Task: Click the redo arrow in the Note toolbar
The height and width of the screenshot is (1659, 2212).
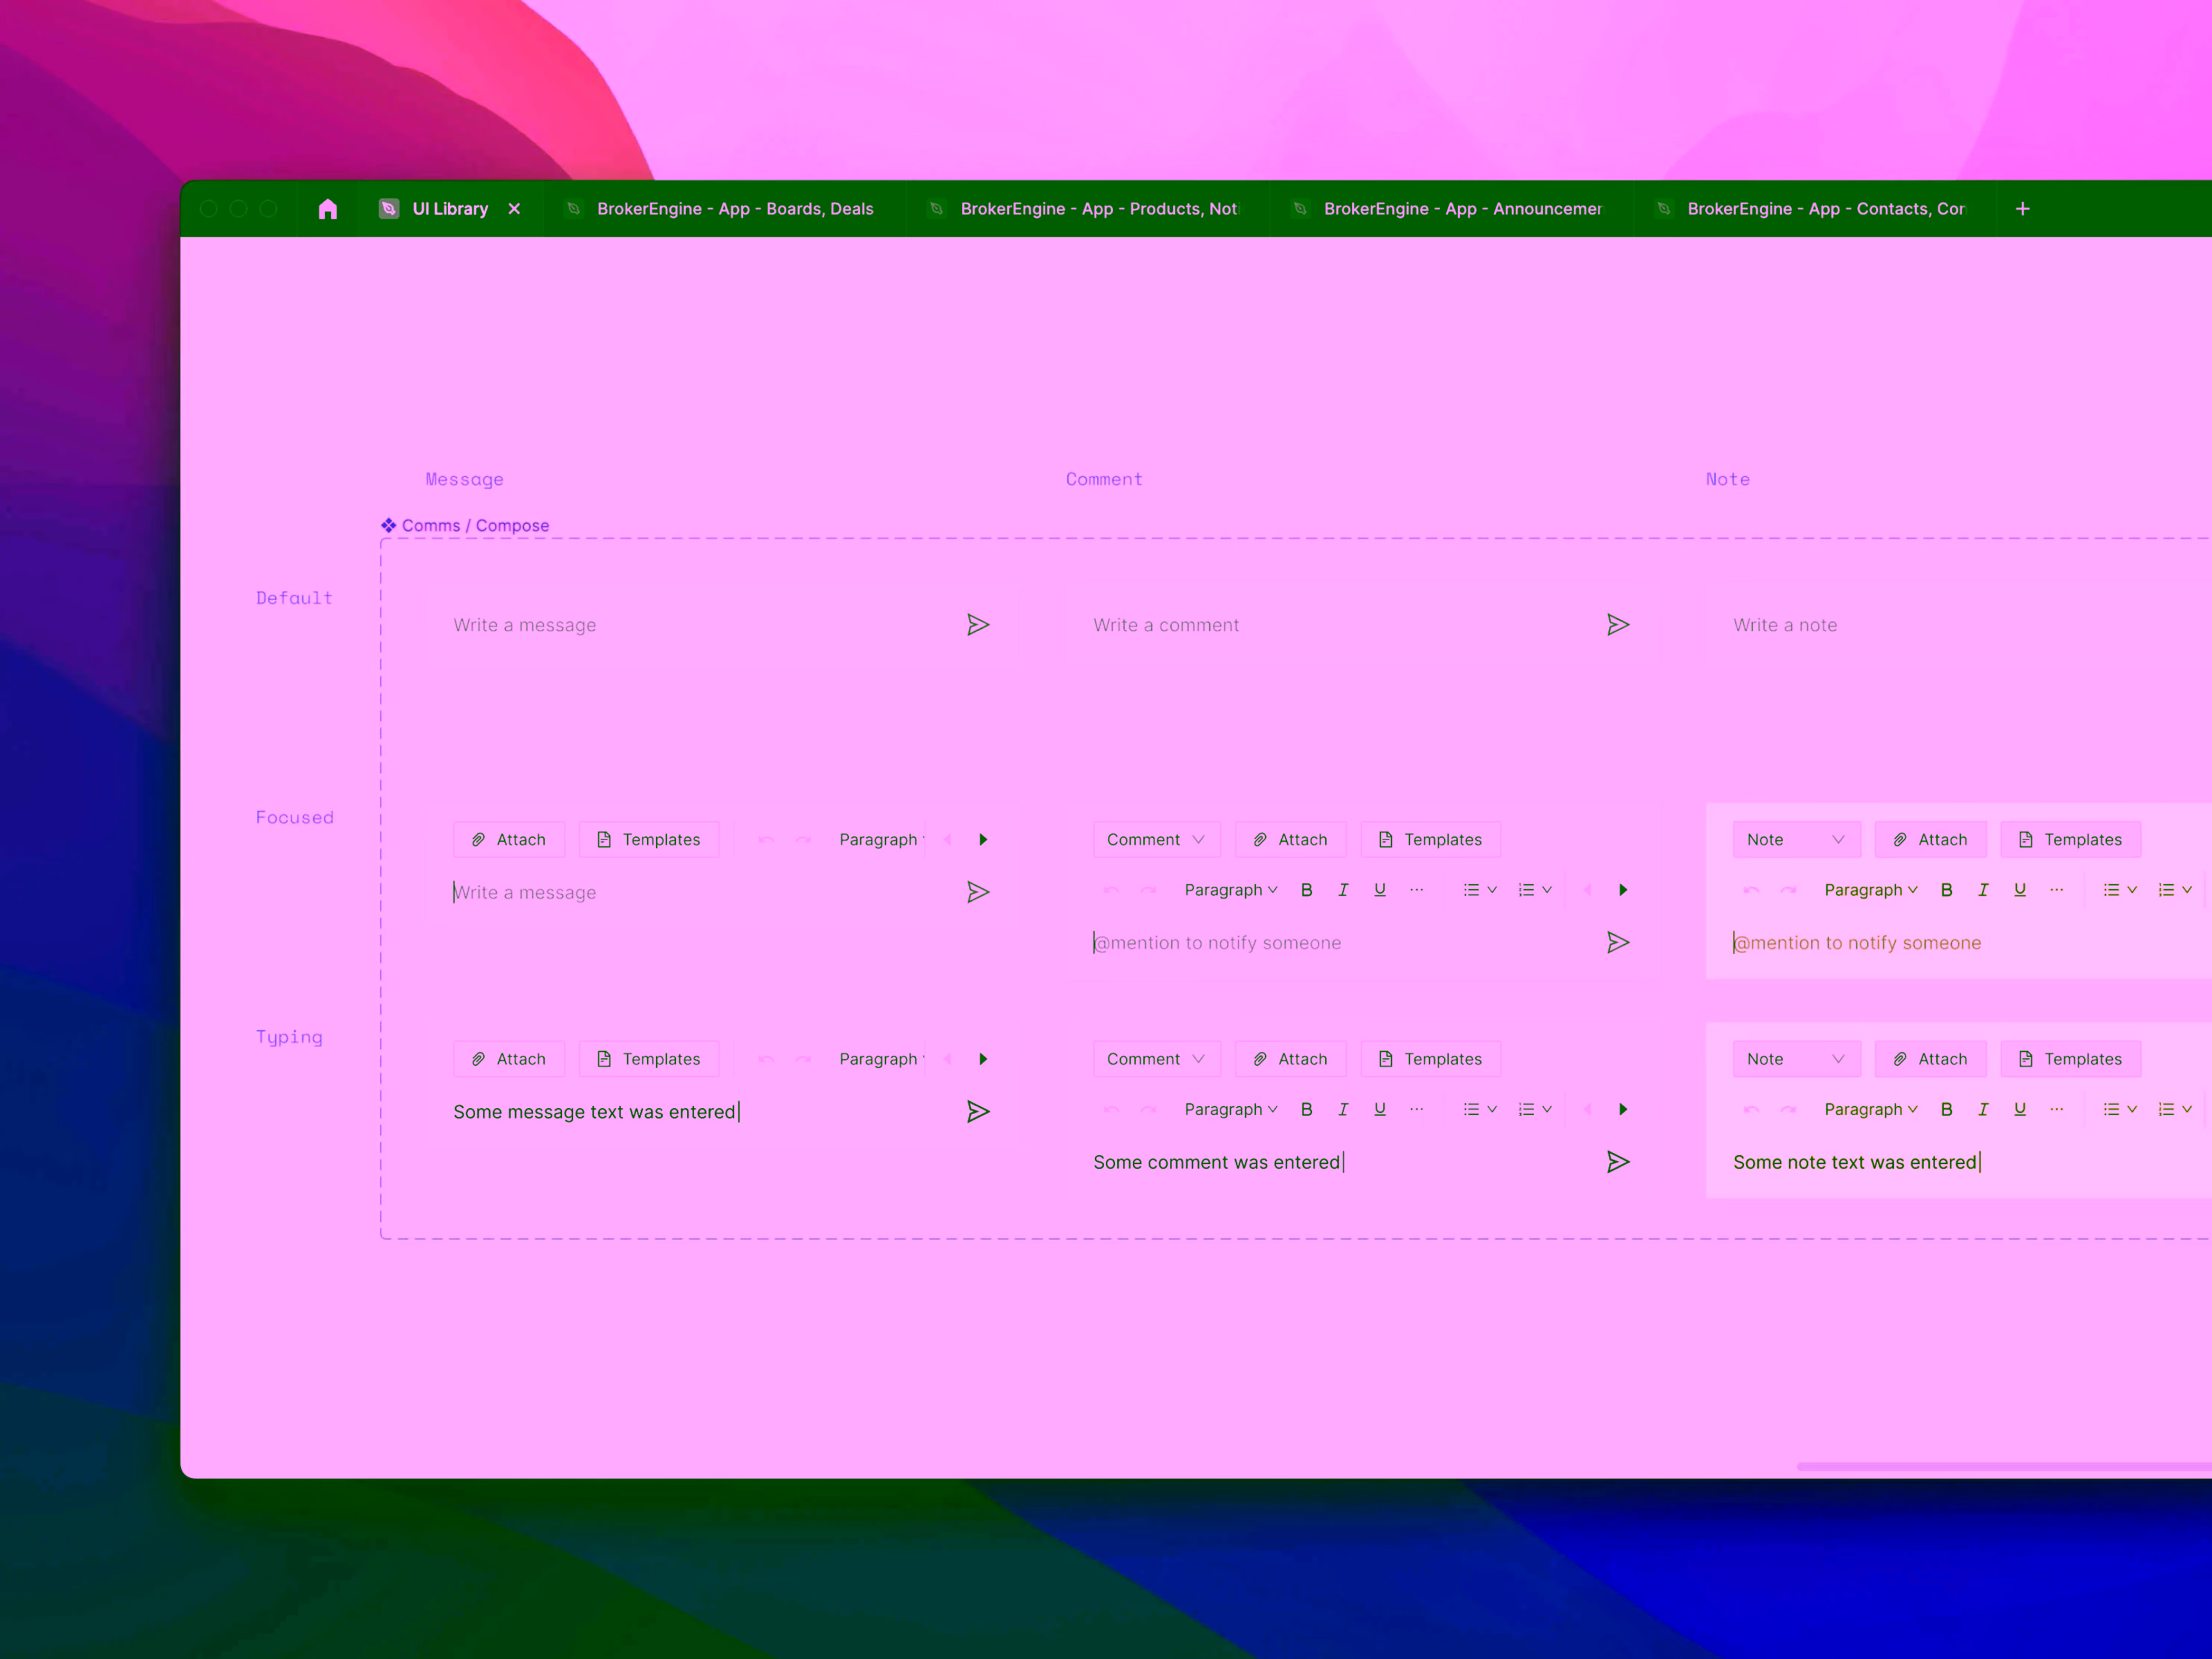Action: coord(1787,889)
